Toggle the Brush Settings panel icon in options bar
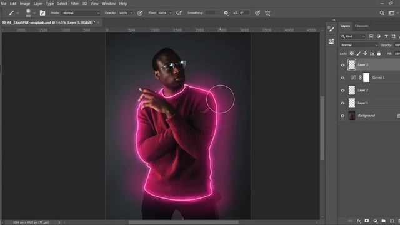 [x=42, y=13]
